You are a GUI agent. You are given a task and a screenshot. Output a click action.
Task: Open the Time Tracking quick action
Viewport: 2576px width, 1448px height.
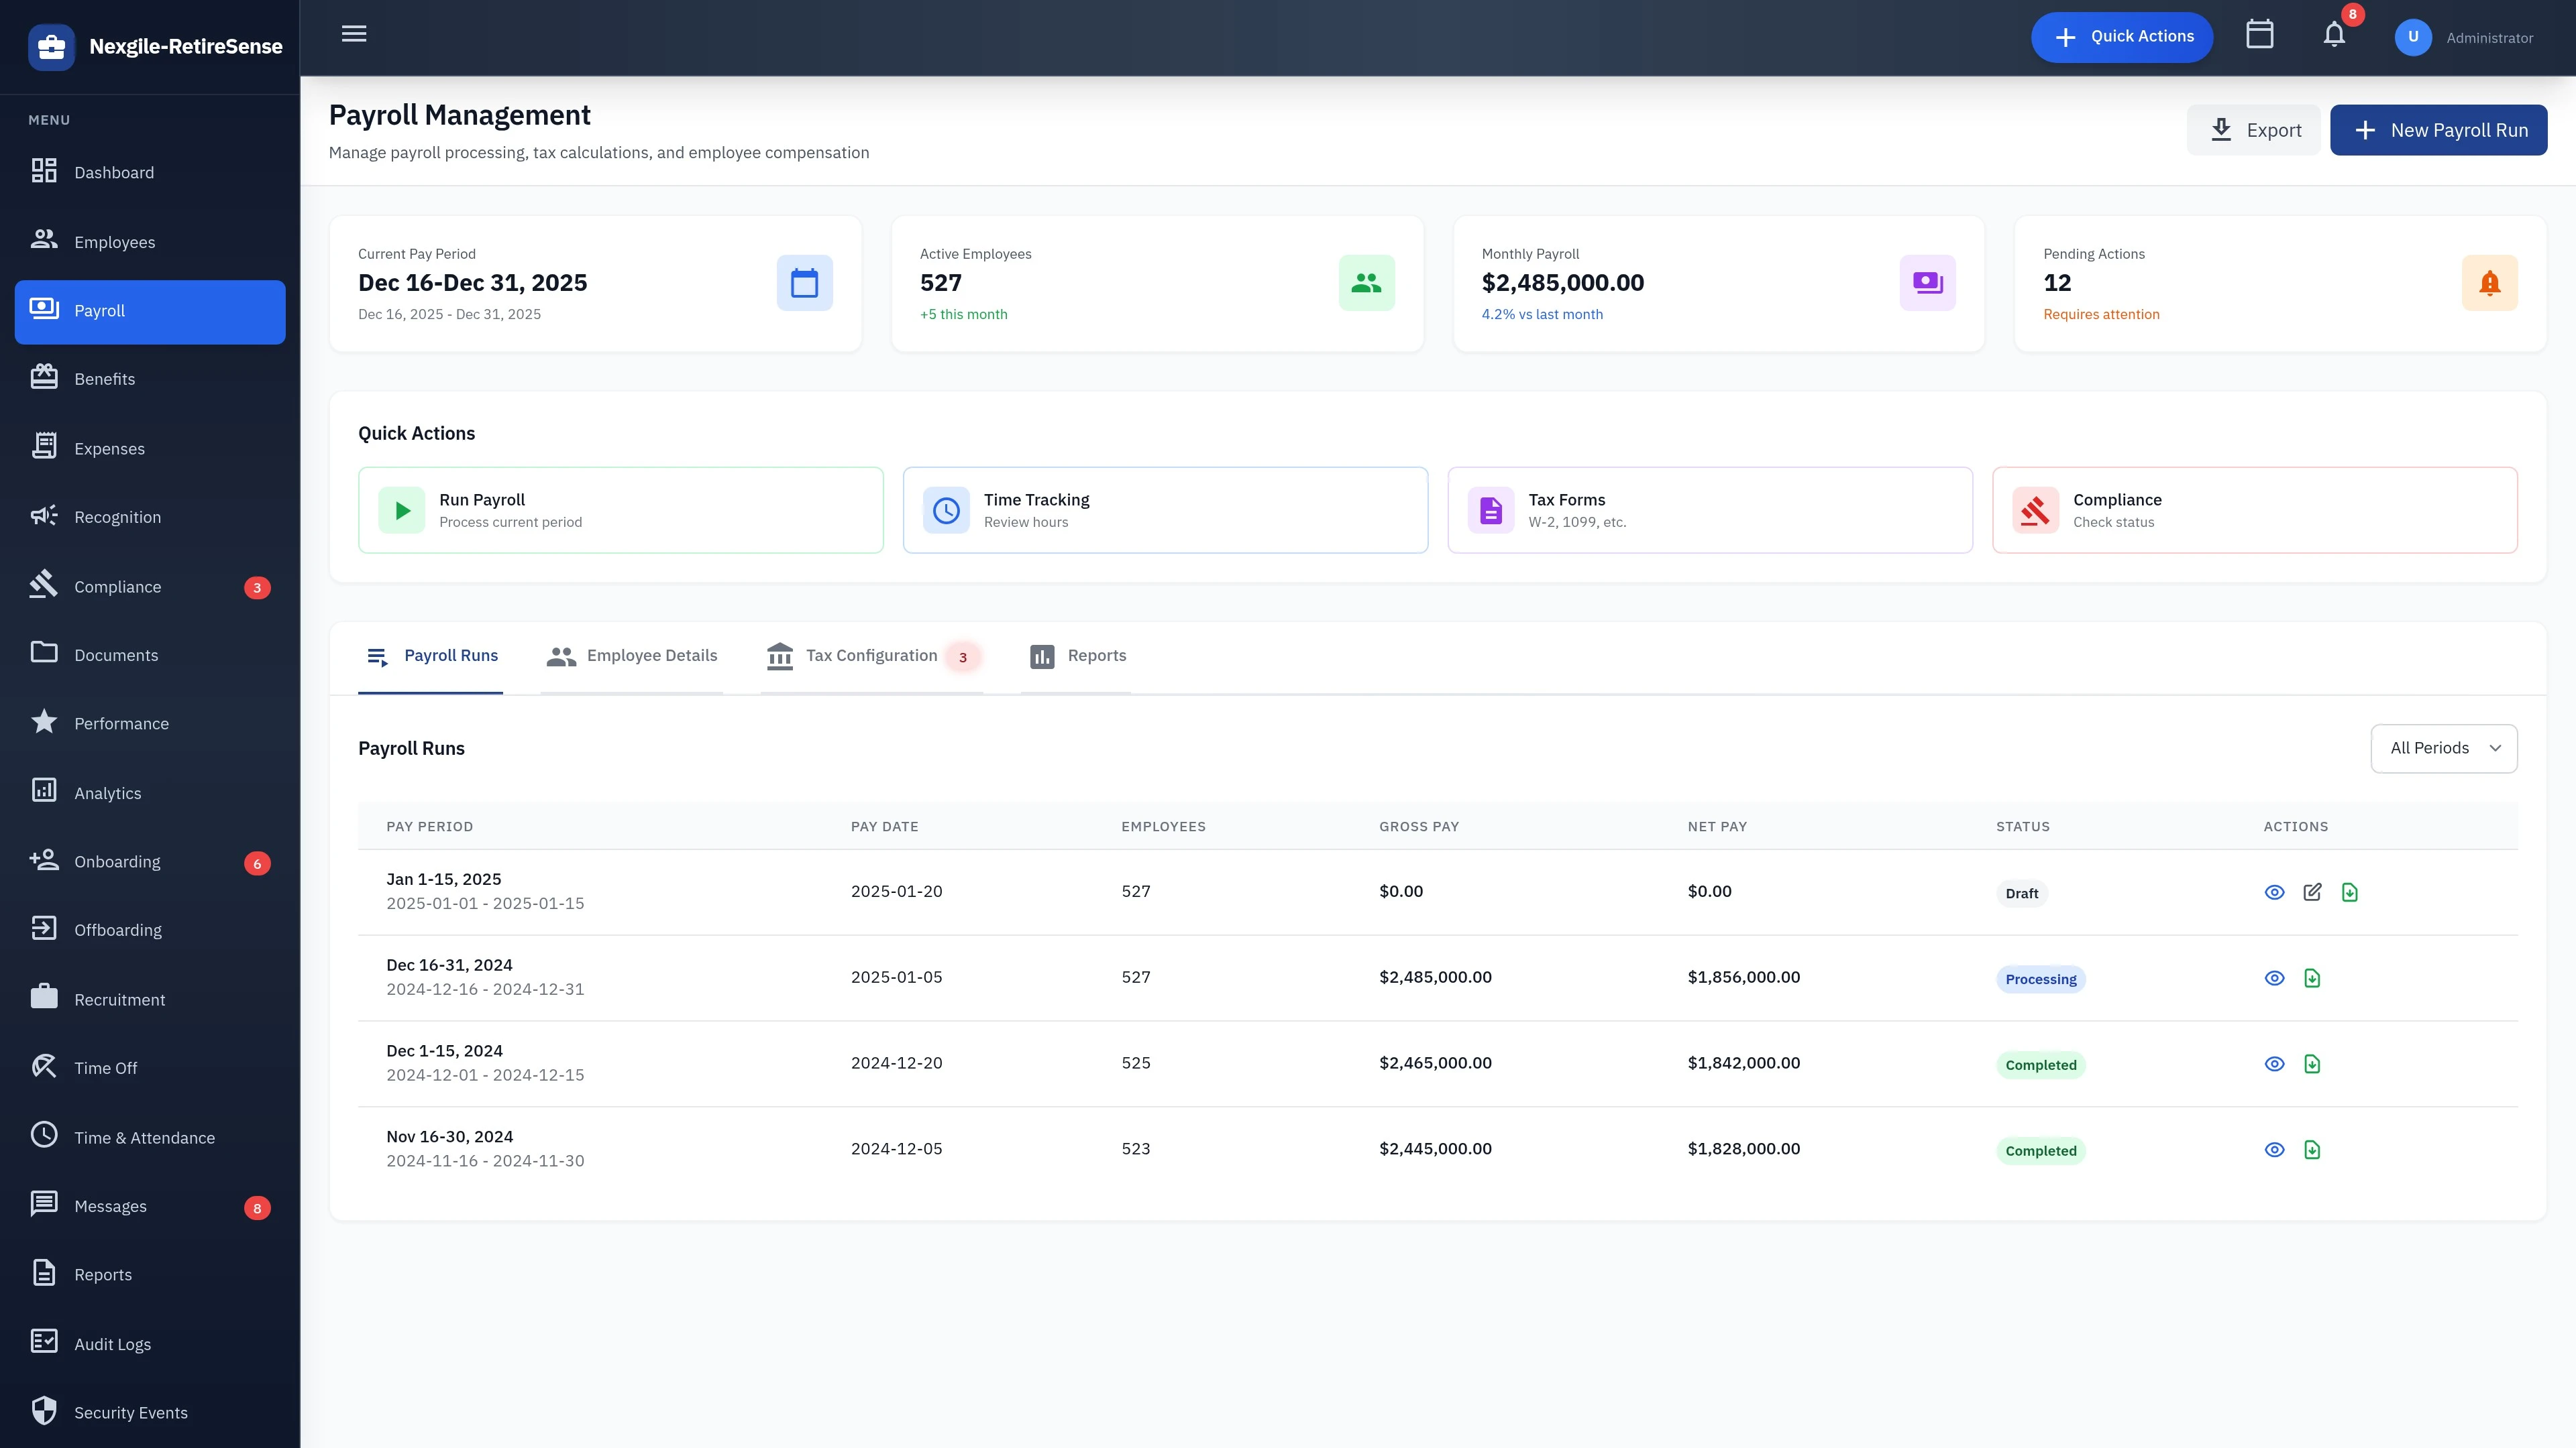(x=1164, y=509)
